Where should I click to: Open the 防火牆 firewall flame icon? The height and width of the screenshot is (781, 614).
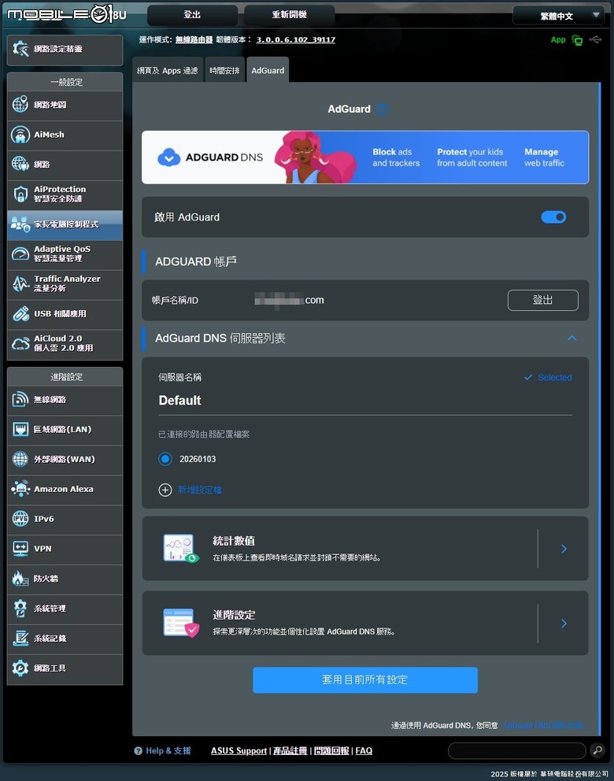20,579
